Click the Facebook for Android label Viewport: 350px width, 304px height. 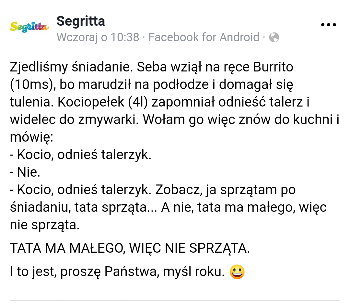click(x=204, y=37)
